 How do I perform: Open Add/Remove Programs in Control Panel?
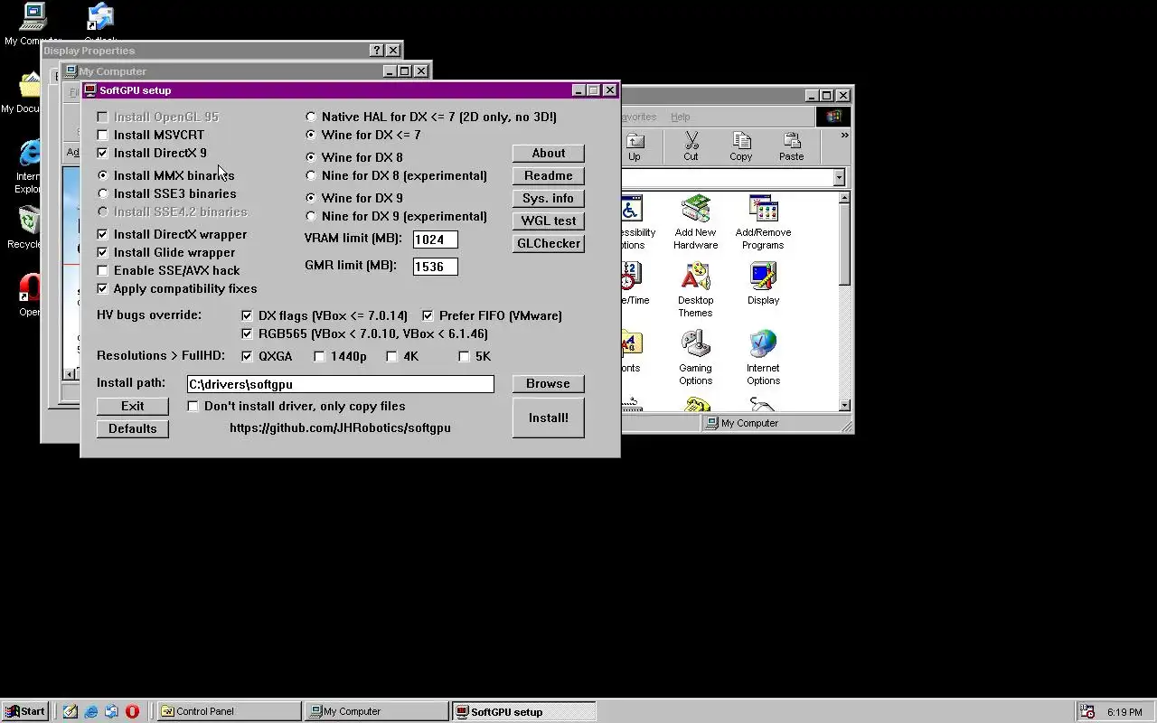point(763,222)
